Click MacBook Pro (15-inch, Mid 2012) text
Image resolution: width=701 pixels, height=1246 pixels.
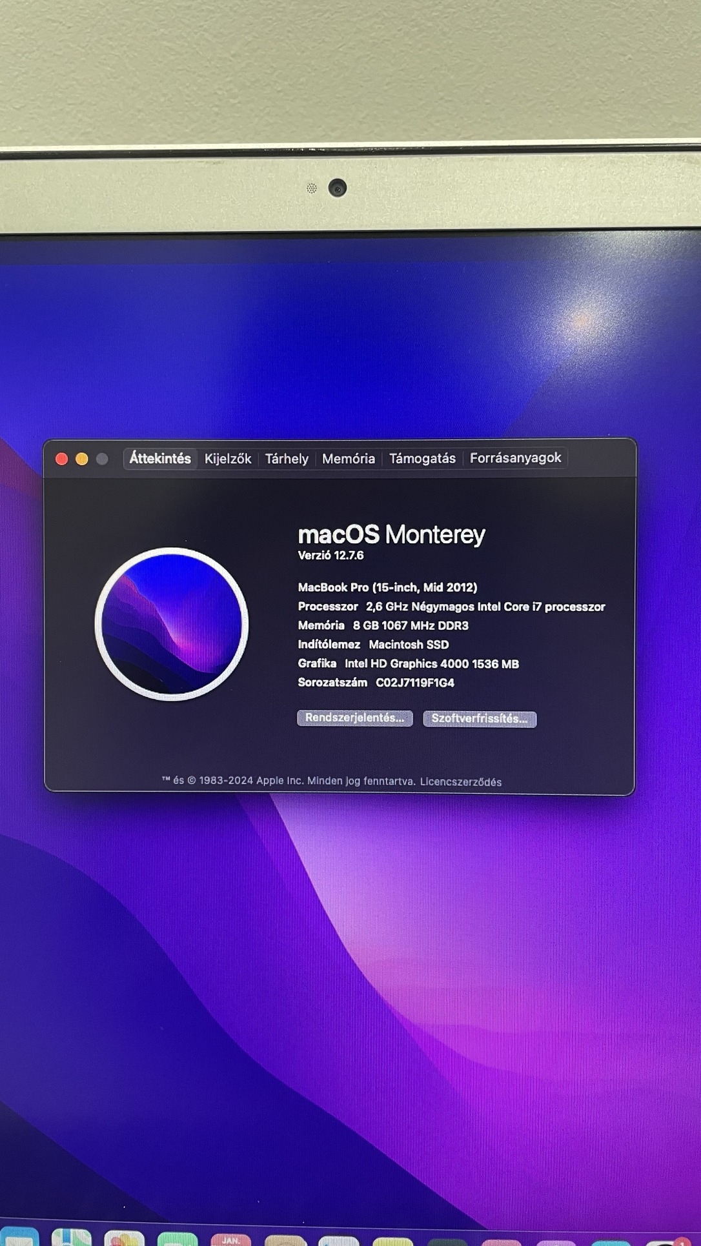[387, 588]
